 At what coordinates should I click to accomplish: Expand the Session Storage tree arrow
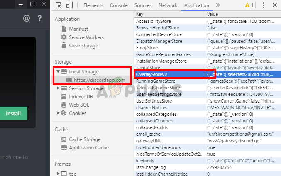(x=58, y=88)
